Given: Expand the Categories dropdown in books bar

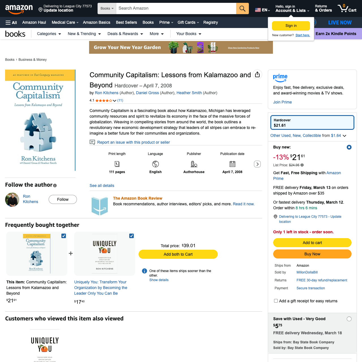Looking at the screenshot, I should click(49, 34).
